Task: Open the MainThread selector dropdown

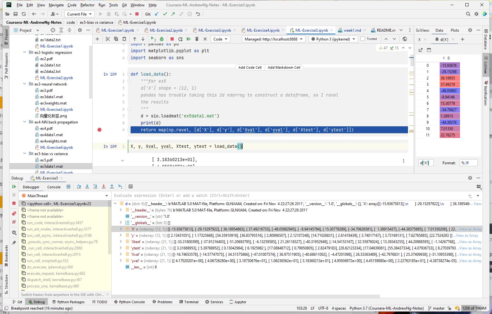Action: click(x=65, y=196)
